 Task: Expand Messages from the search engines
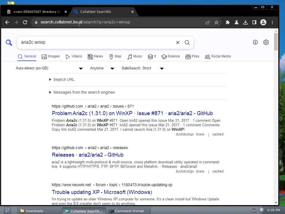point(82,92)
